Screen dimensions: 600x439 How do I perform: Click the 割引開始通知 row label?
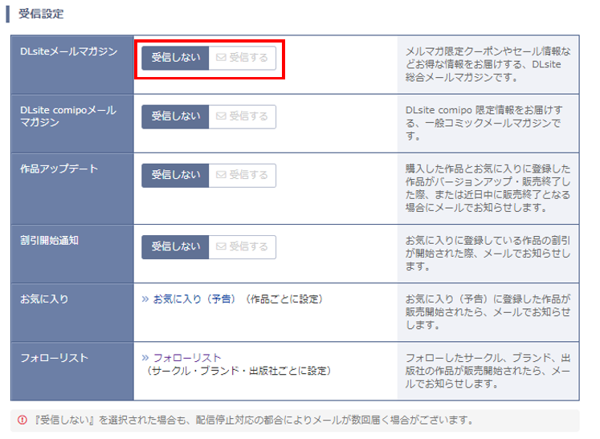pos(49,240)
